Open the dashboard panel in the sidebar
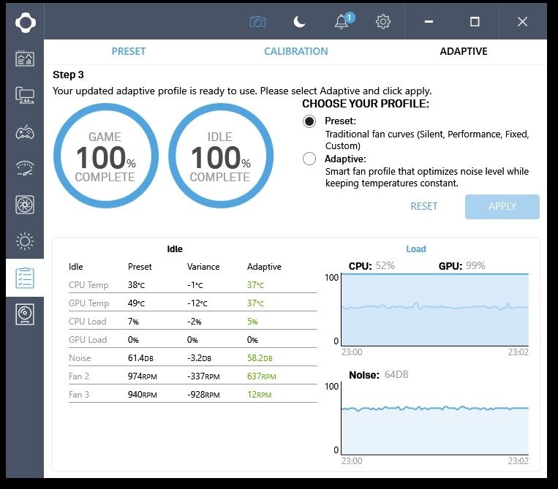Screen dimensions: 558x489 click(x=25, y=58)
